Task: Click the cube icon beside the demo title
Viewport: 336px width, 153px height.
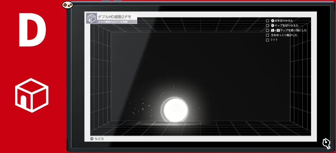Action: point(92,19)
